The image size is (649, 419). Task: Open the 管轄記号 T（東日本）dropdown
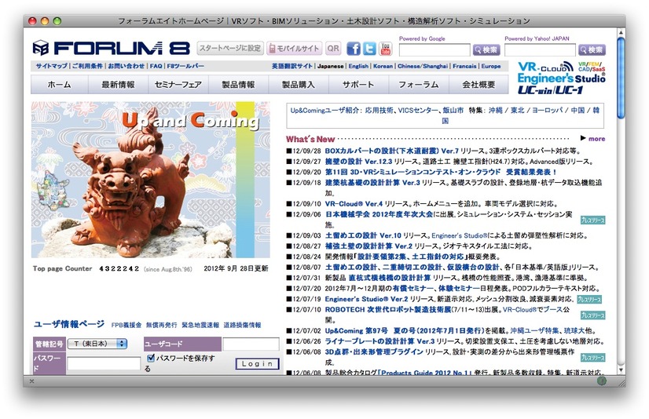point(97,344)
